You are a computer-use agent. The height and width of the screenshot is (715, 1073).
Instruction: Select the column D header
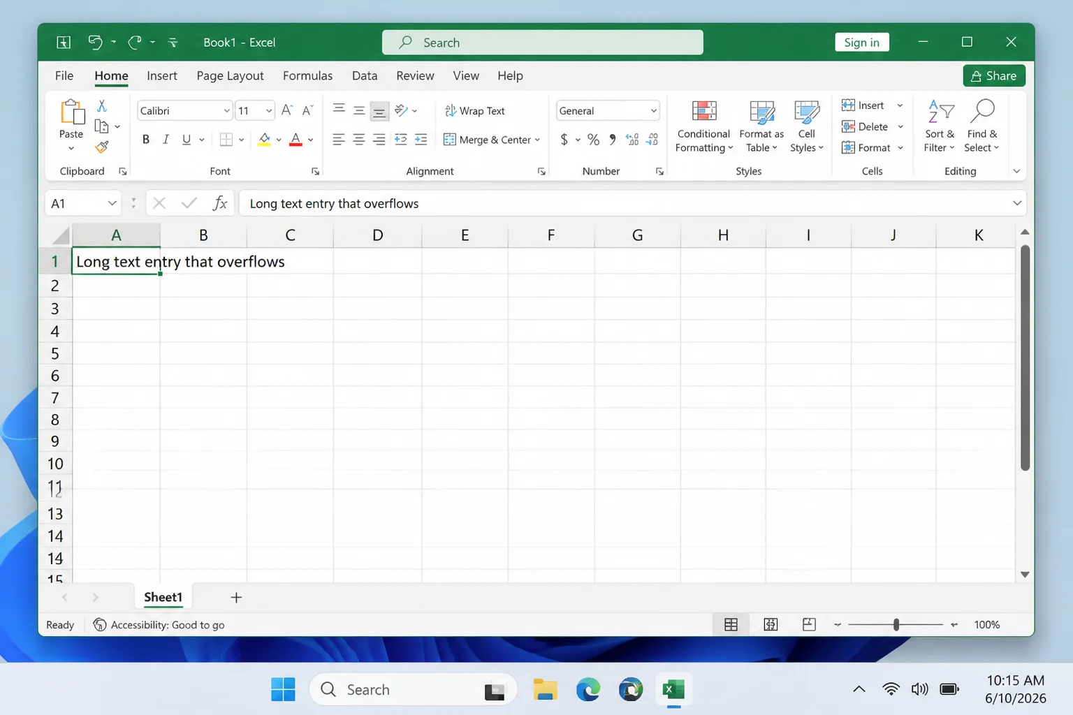click(x=377, y=235)
